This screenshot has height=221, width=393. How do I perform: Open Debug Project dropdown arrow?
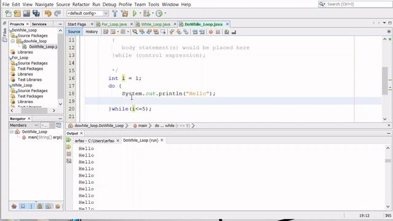click(x=153, y=14)
